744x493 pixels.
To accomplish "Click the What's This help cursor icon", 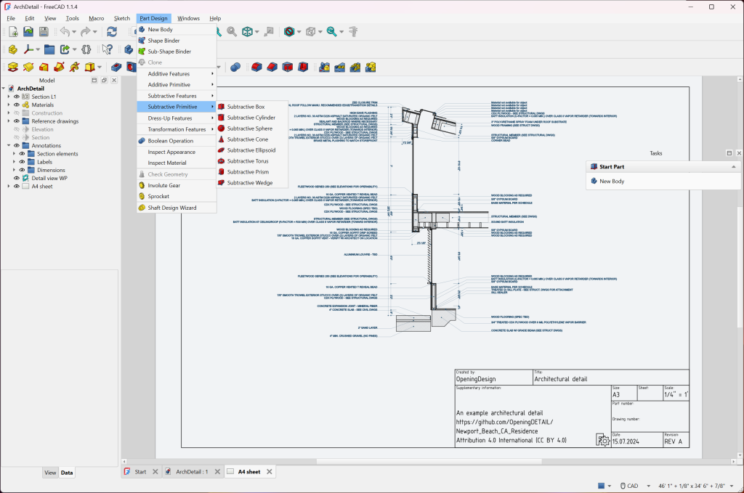I will pyautogui.click(x=108, y=49).
